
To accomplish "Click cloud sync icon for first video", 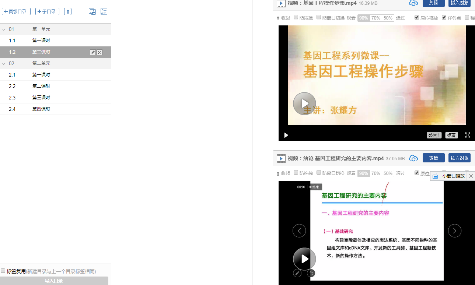I will (413, 3).
